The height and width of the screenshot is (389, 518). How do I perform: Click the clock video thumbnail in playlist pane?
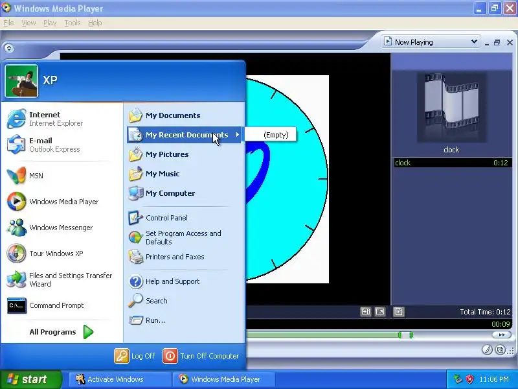451,108
